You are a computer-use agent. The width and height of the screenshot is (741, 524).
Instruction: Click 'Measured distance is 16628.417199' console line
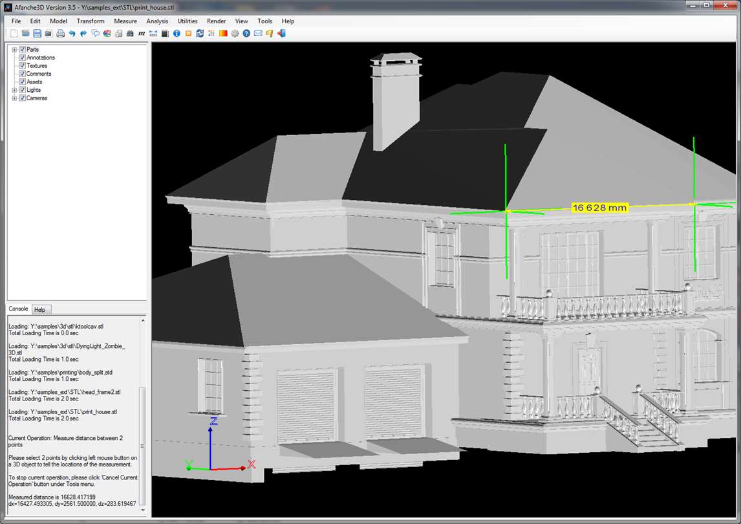pos(52,497)
